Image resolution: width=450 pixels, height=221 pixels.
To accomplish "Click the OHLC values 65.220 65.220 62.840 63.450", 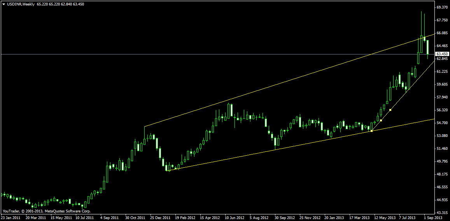I will pyautogui.click(x=60, y=4).
